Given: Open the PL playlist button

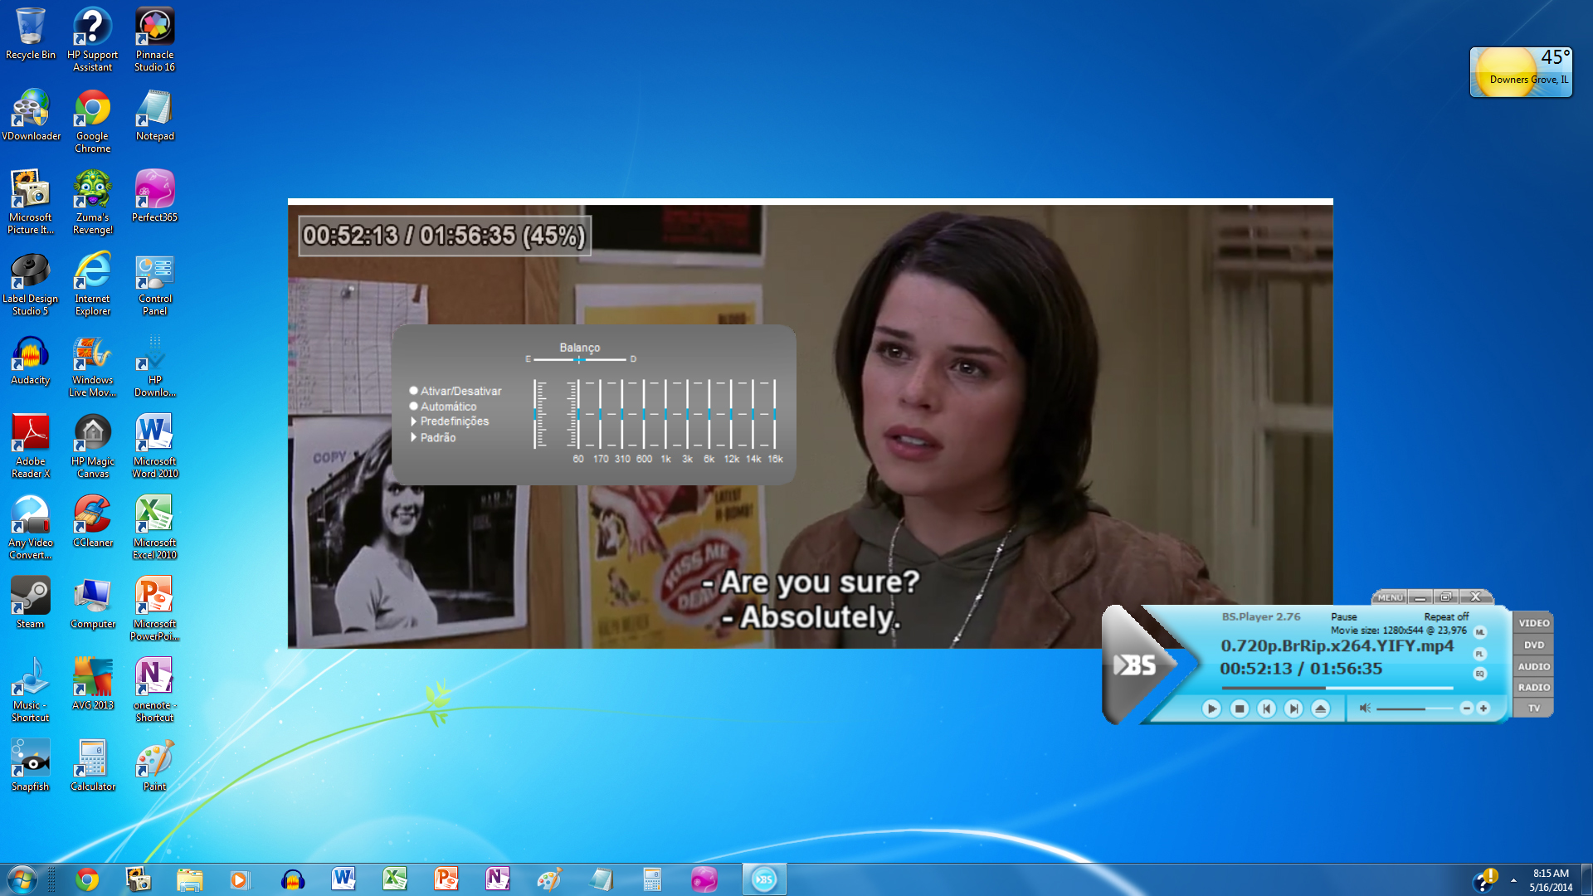Looking at the screenshot, I should click(1479, 654).
